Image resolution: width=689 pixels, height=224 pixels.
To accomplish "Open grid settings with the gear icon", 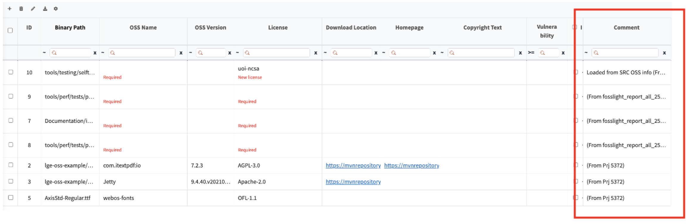I will [56, 9].
